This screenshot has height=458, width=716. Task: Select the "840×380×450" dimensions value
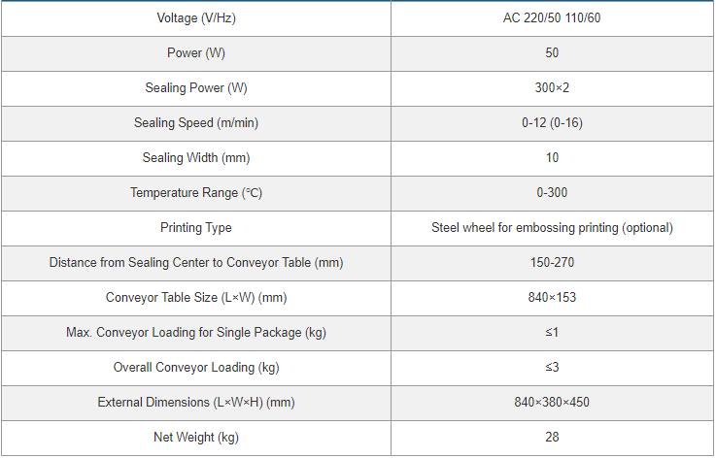point(552,403)
